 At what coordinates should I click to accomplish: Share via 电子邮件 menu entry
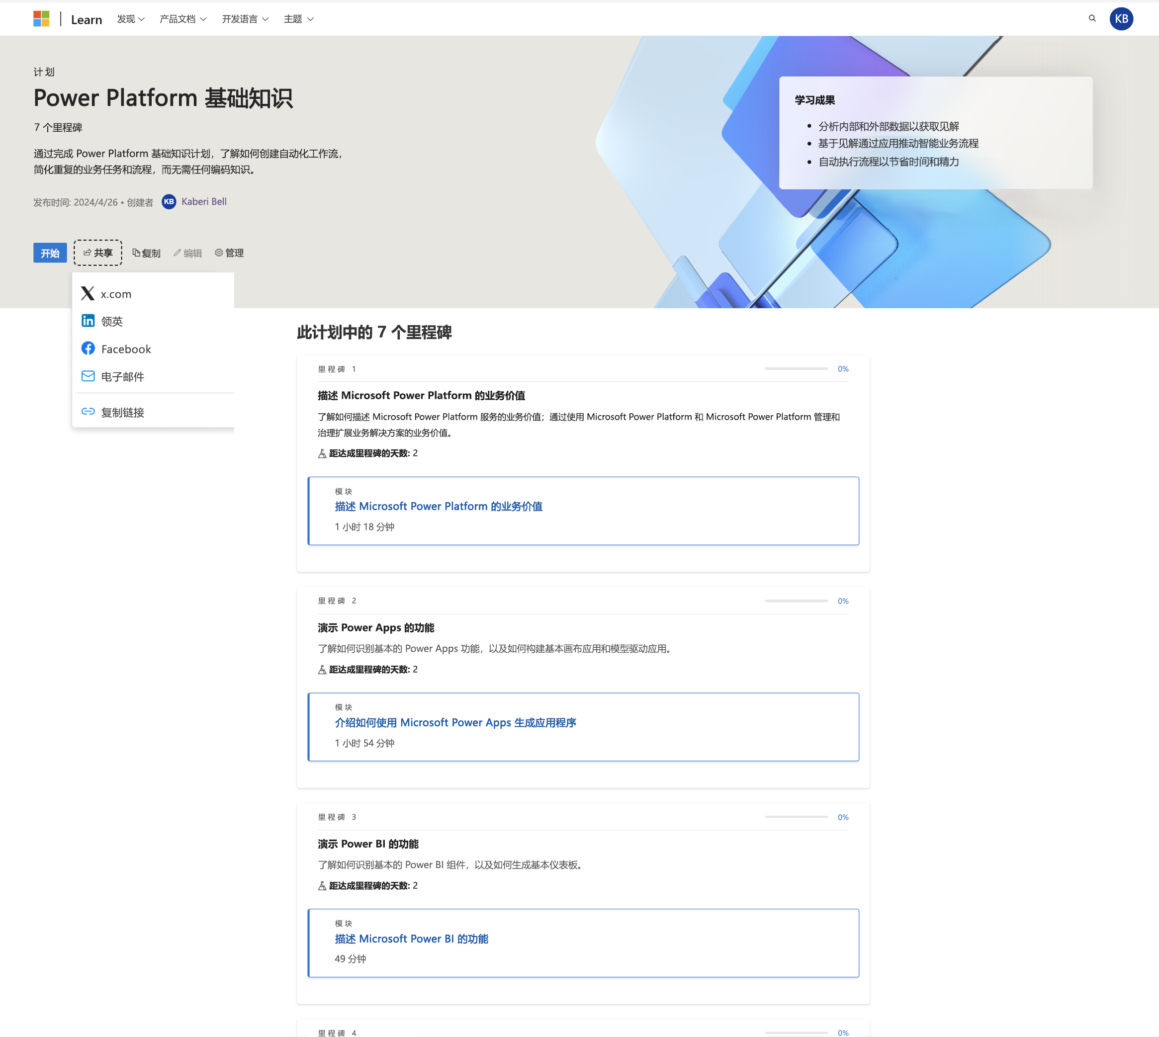[153, 376]
